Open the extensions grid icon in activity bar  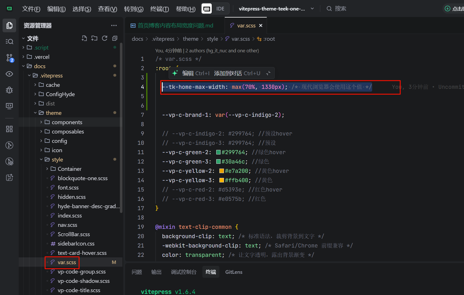click(x=9, y=129)
